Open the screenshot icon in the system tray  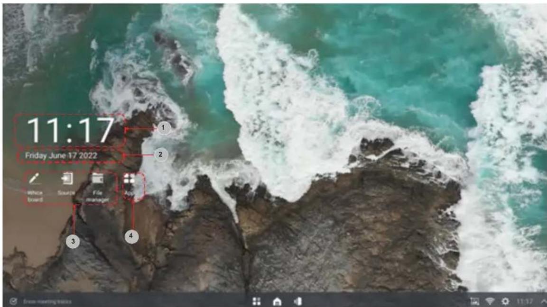point(474,301)
